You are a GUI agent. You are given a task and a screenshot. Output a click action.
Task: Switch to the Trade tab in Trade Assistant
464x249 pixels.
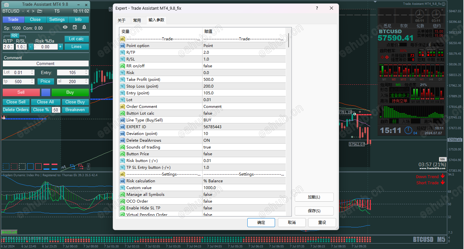[13, 20]
